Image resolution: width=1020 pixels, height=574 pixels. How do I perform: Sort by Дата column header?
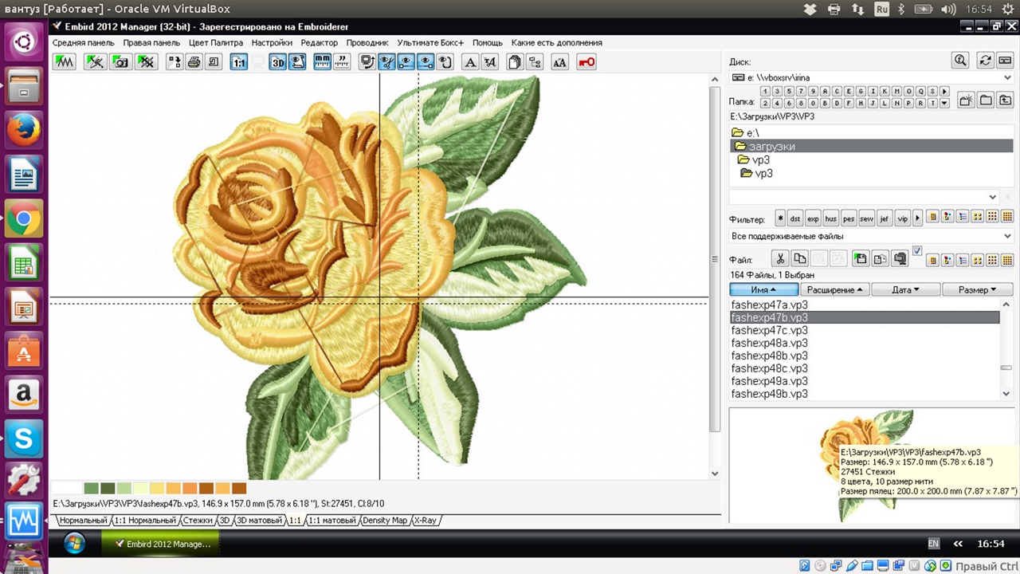[x=905, y=289]
